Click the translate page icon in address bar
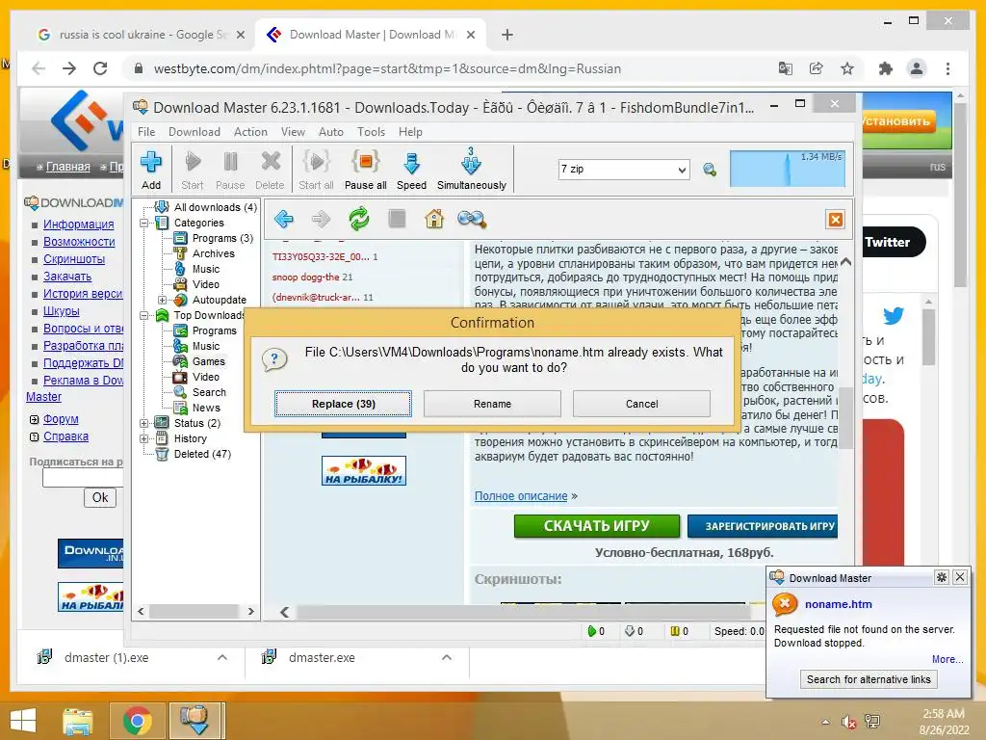This screenshot has height=740, width=986. tap(786, 68)
